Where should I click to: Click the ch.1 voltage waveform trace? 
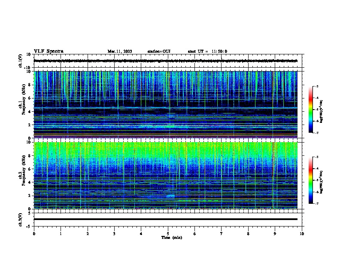pyautogui.click(x=165, y=61)
